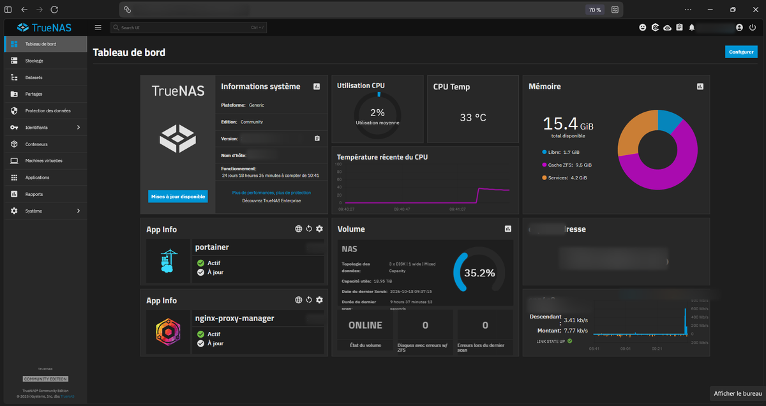
Task: Open the TrueCommand status icon
Action: click(x=655, y=27)
